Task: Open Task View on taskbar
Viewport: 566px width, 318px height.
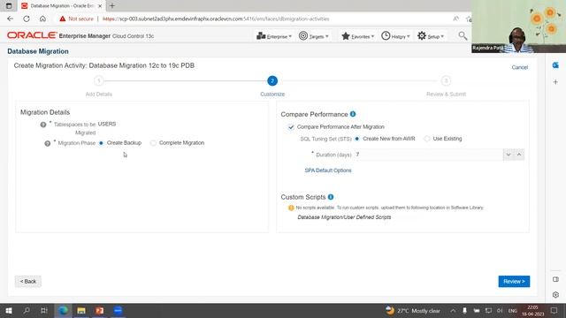Action: pyautogui.click(x=44, y=310)
